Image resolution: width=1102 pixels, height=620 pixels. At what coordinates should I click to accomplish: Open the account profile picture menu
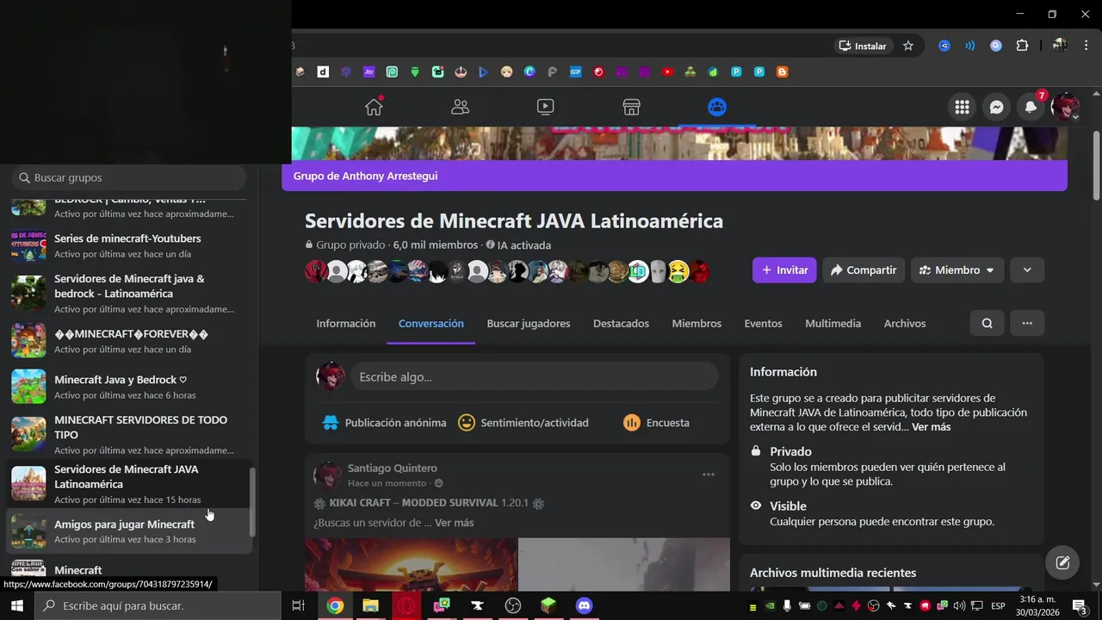(x=1065, y=107)
